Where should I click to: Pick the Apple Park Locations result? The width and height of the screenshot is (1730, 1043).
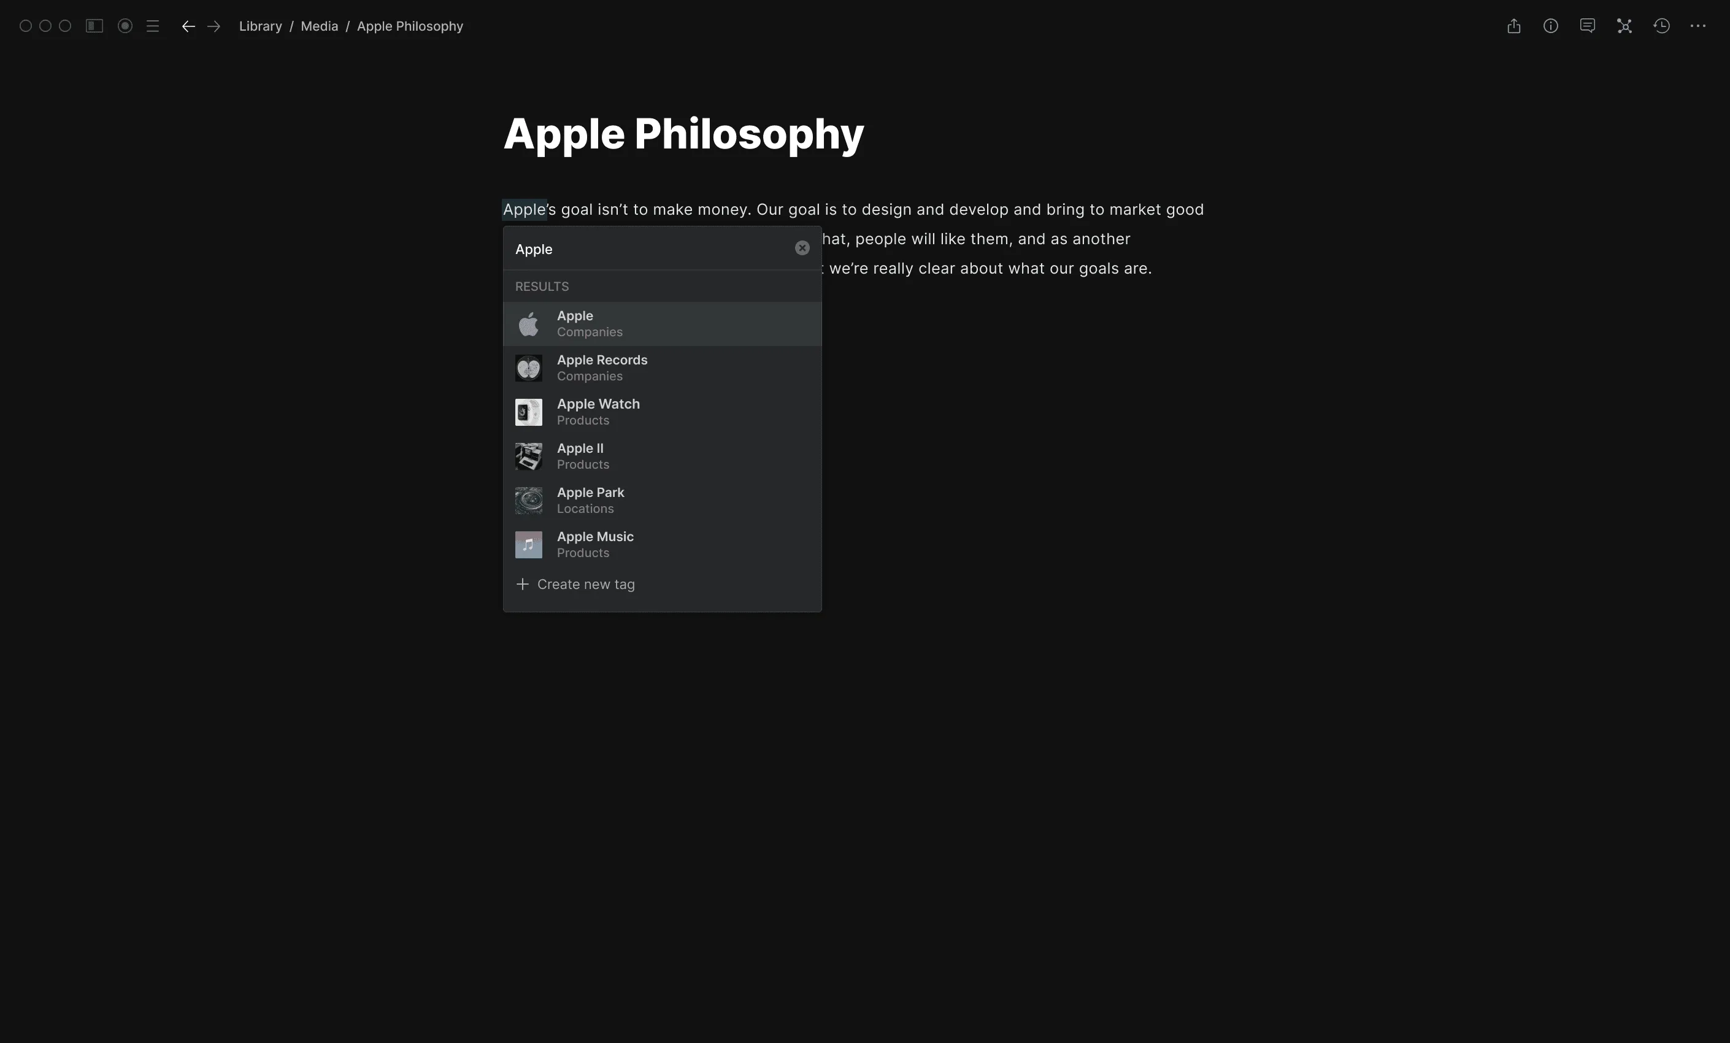point(662,501)
